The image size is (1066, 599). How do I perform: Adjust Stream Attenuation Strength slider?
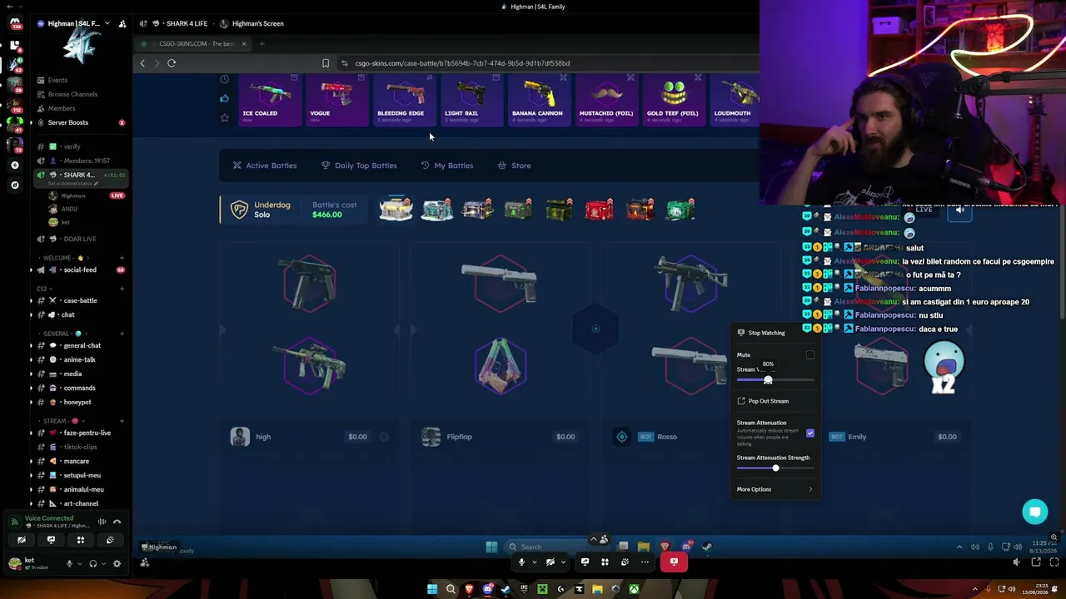[775, 468]
